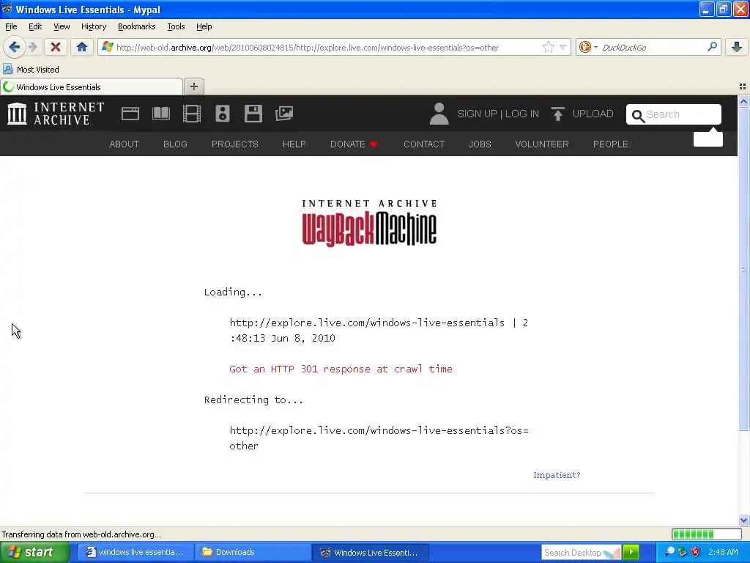Click the page scrollbar up arrow
750x563 pixels.
pyautogui.click(x=743, y=101)
